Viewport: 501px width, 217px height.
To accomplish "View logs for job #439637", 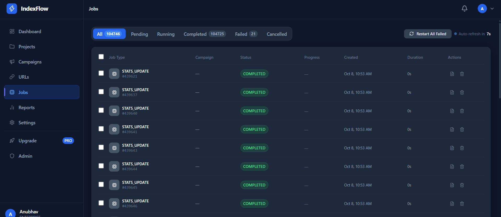I will (x=452, y=92).
